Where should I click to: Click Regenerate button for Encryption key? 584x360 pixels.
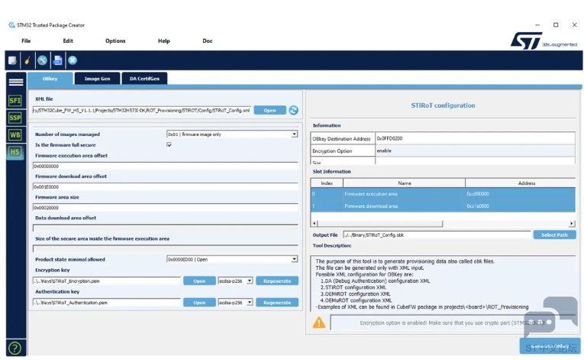pyautogui.click(x=277, y=281)
